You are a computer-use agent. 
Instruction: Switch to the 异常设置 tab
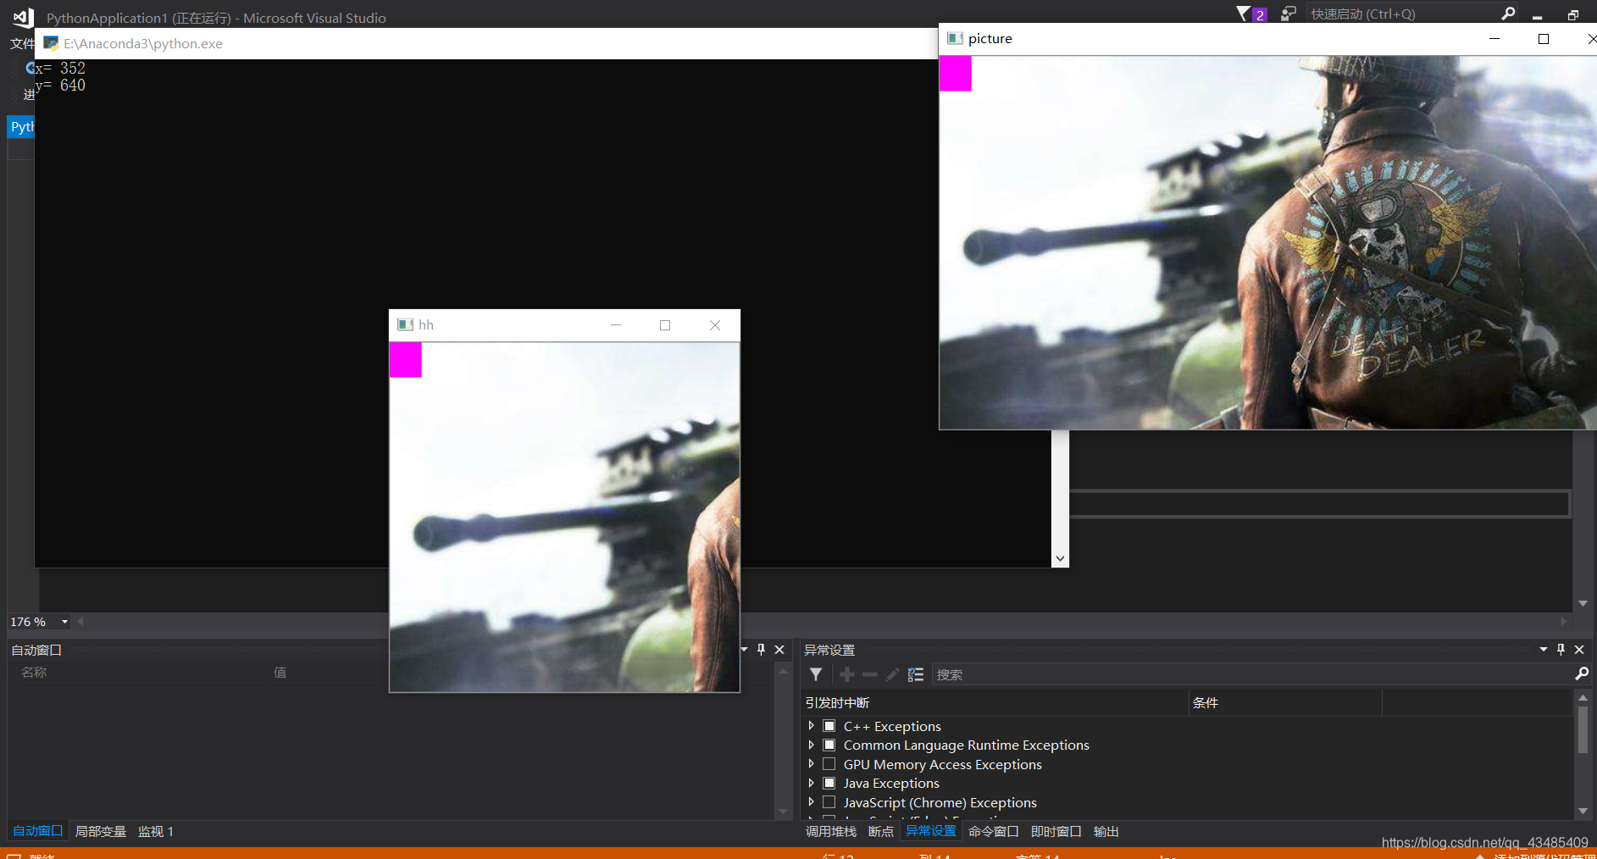(931, 831)
